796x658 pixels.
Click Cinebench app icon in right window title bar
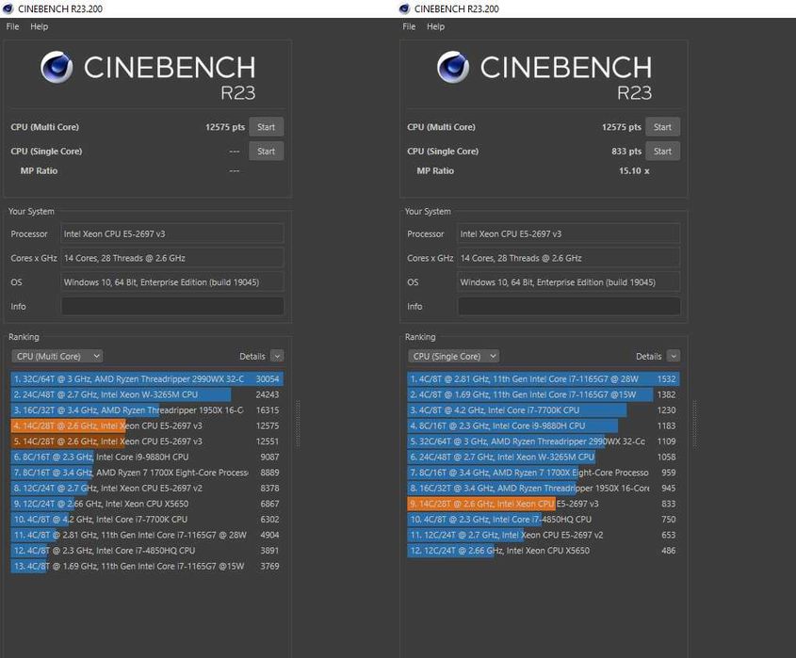point(404,8)
